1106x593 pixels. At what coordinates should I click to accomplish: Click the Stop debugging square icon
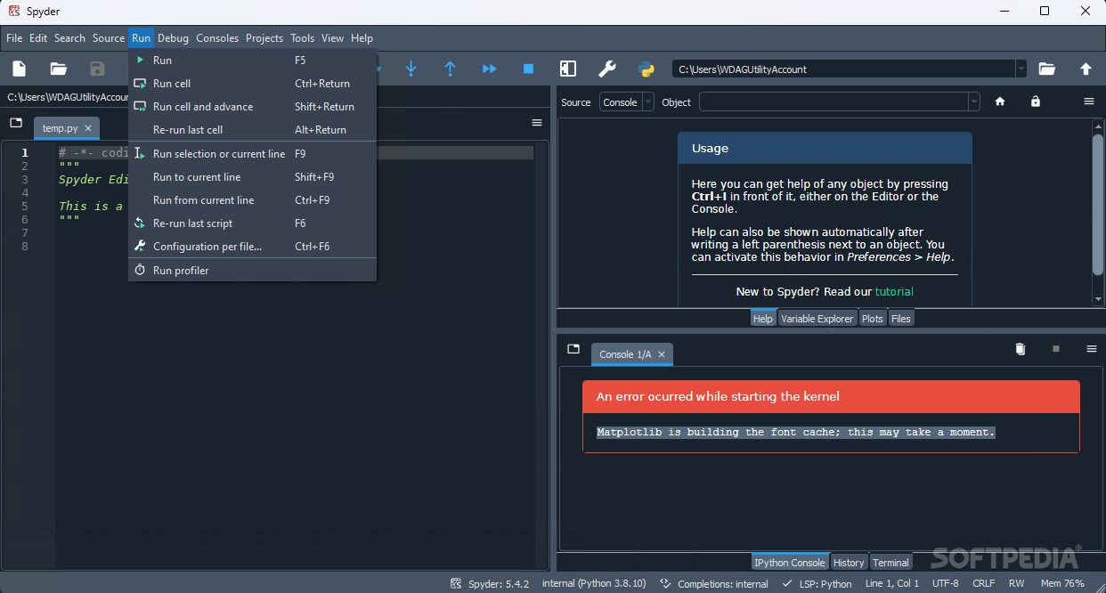(528, 69)
